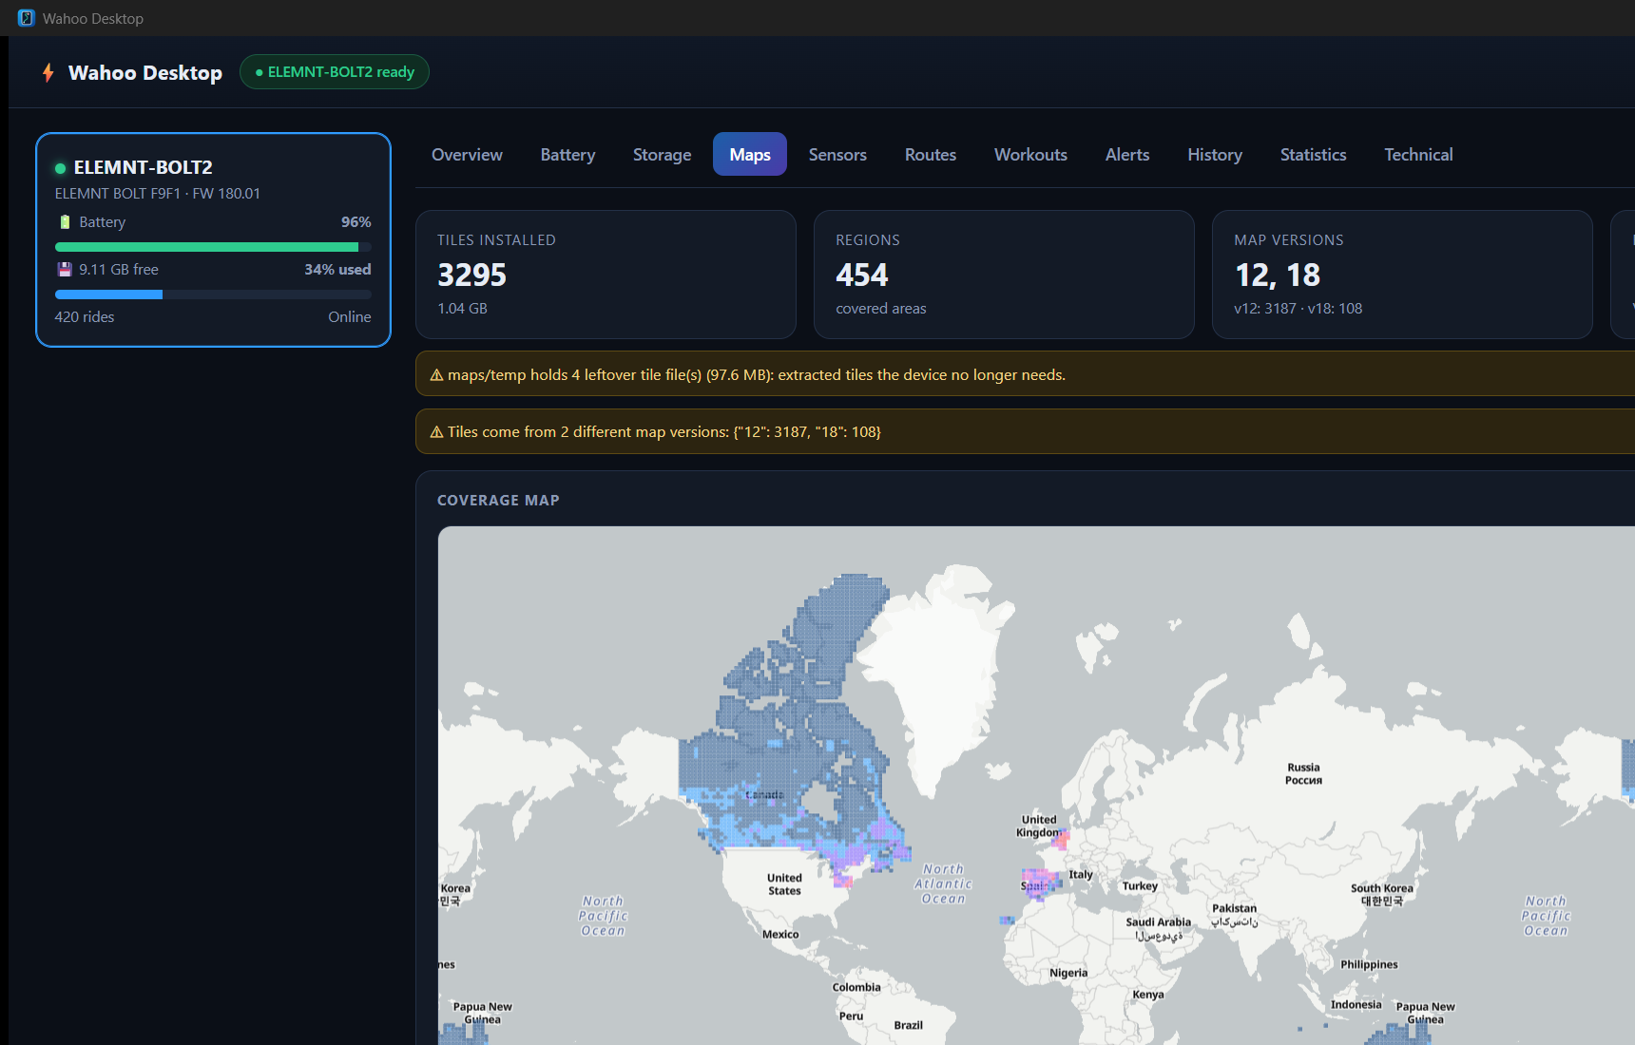View the History tab

pos(1215,155)
